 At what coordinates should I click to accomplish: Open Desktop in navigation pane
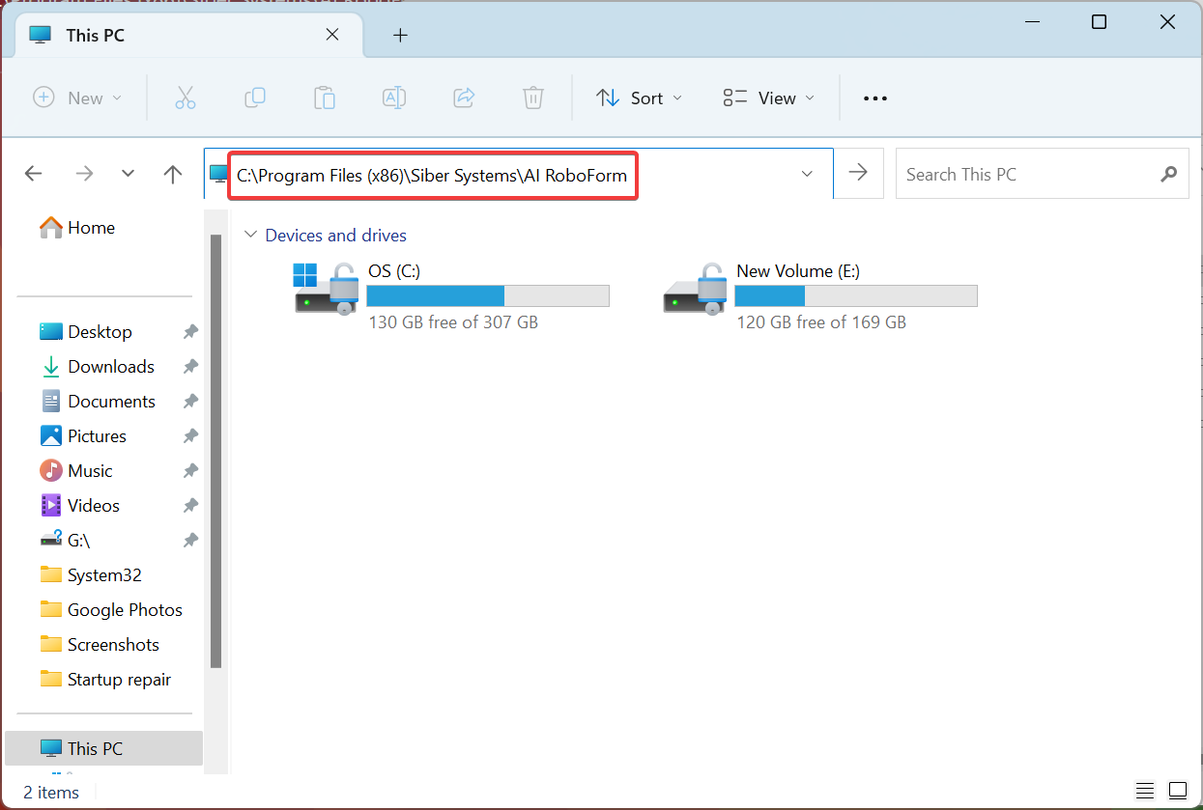coord(86,331)
